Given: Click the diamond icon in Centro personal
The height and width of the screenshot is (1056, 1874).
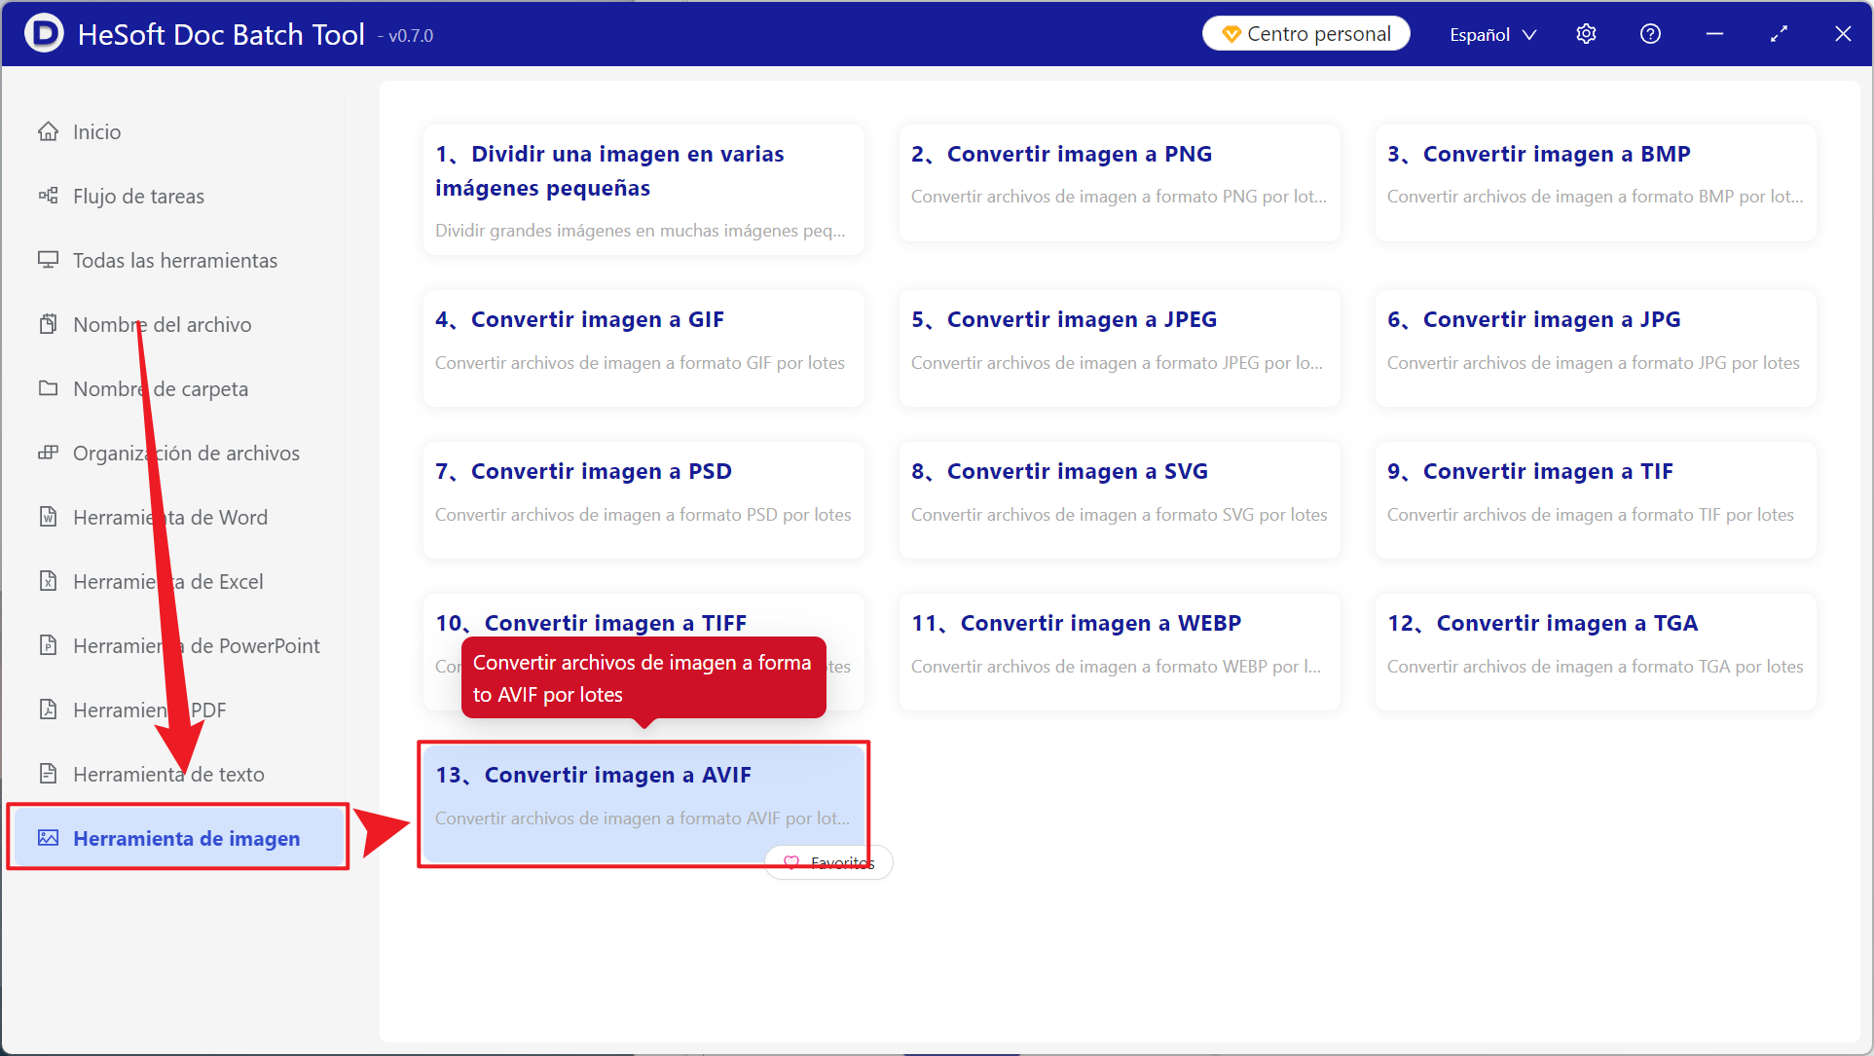Looking at the screenshot, I should (1231, 34).
